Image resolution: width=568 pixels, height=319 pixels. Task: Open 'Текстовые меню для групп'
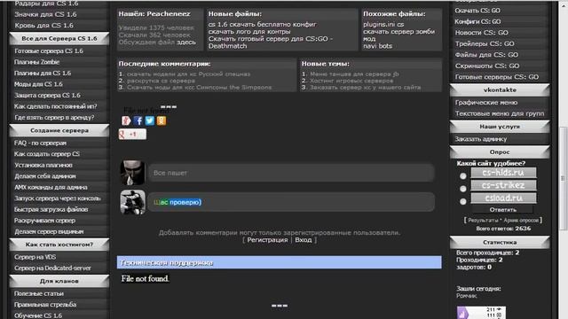point(500,113)
